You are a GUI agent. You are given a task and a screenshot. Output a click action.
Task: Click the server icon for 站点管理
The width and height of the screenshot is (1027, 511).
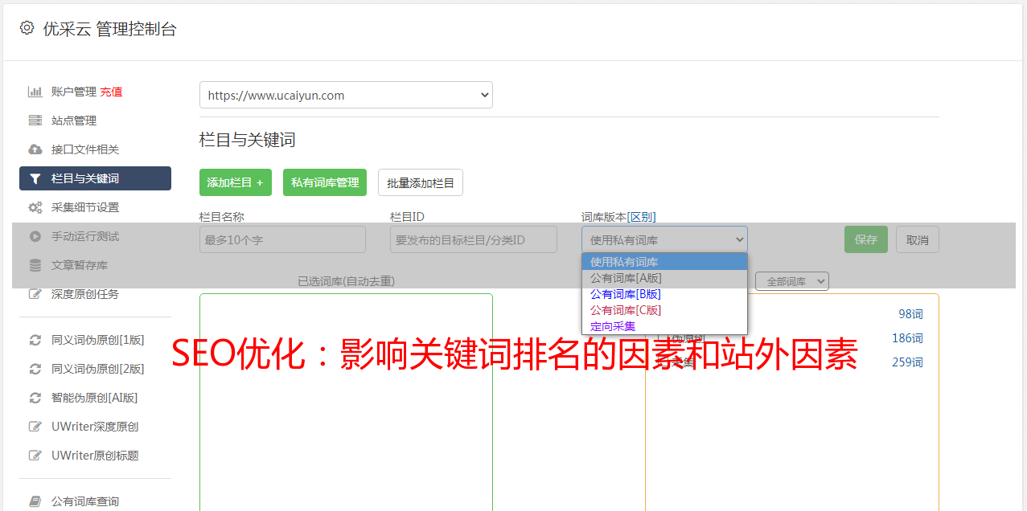(x=35, y=121)
